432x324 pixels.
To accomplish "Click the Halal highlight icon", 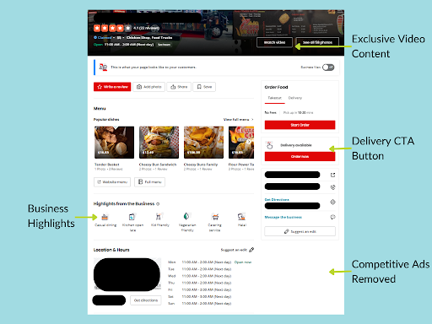I will (x=241, y=217).
